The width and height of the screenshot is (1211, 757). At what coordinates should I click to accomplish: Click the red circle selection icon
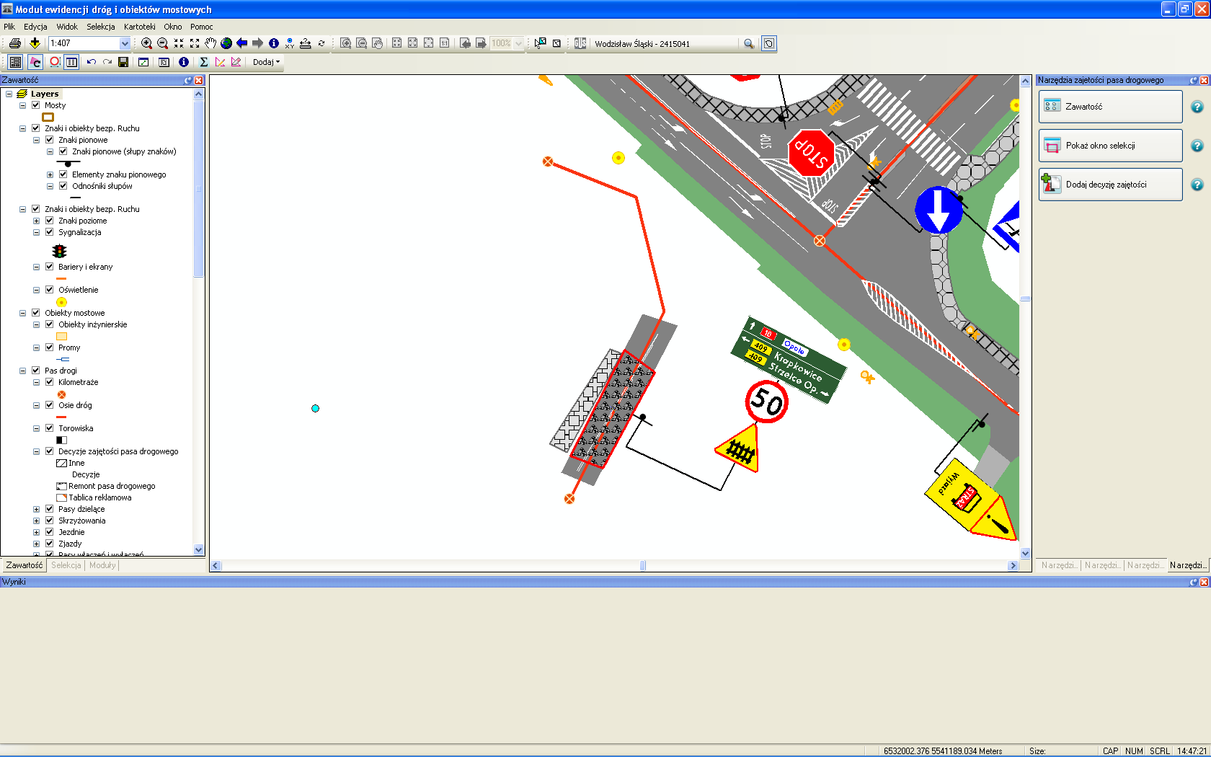(x=54, y=62)
